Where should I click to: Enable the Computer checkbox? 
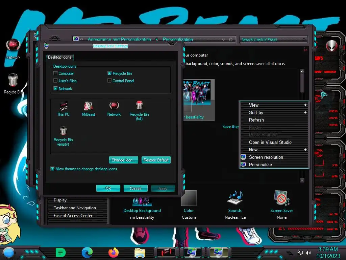pos(56,73)
